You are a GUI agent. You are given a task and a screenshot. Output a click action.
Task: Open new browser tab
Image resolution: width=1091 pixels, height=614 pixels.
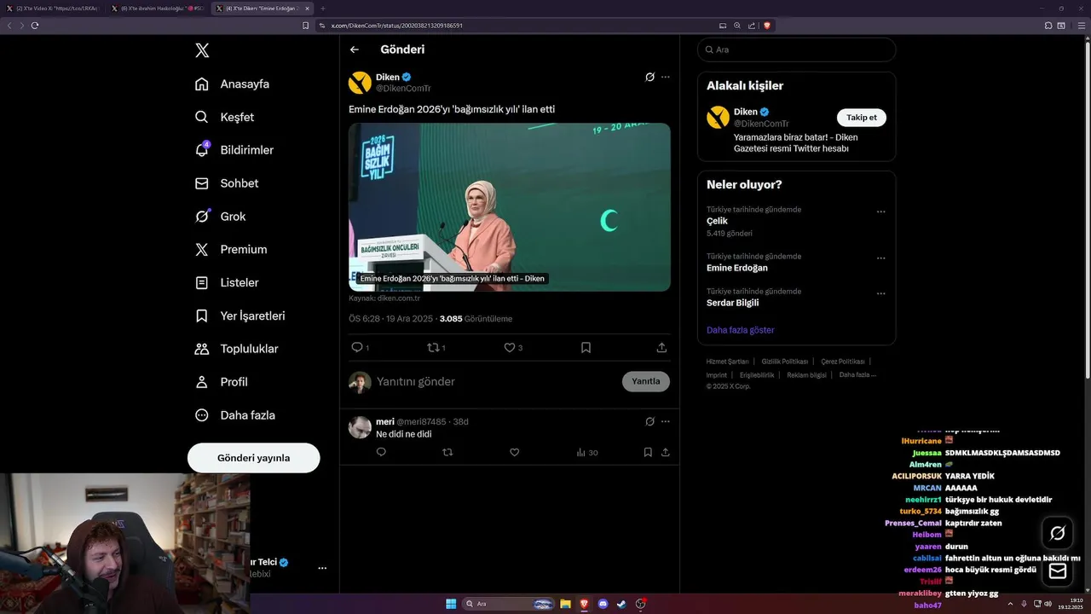click(323, 9)
